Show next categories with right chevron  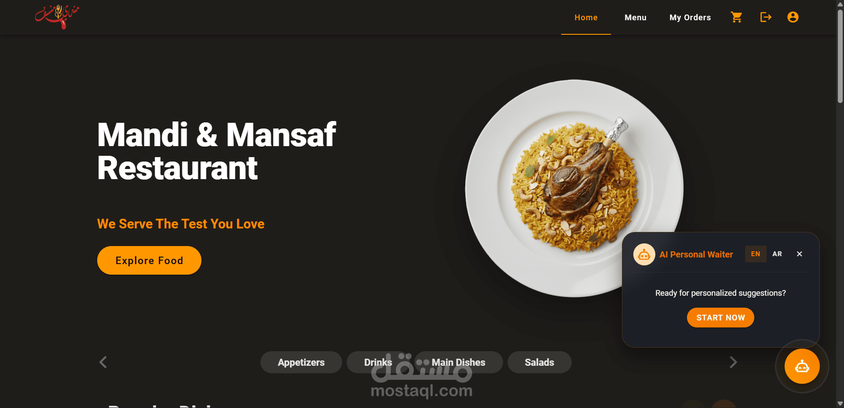(733, 362)
